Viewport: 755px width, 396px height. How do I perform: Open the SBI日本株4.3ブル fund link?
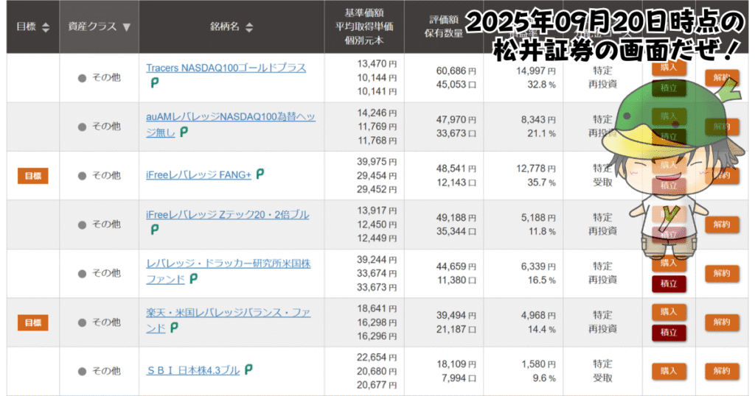192,370
